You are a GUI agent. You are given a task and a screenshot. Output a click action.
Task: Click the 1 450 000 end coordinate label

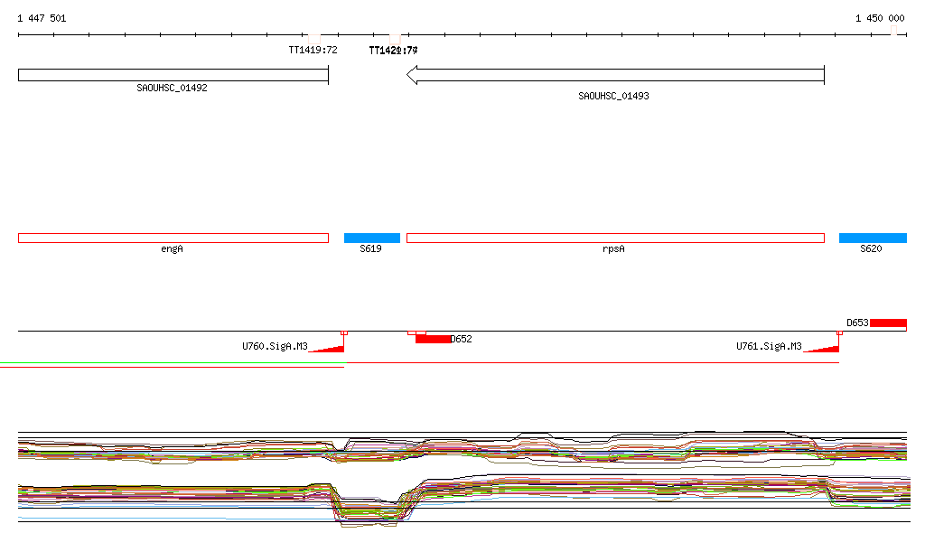(880, 18)
